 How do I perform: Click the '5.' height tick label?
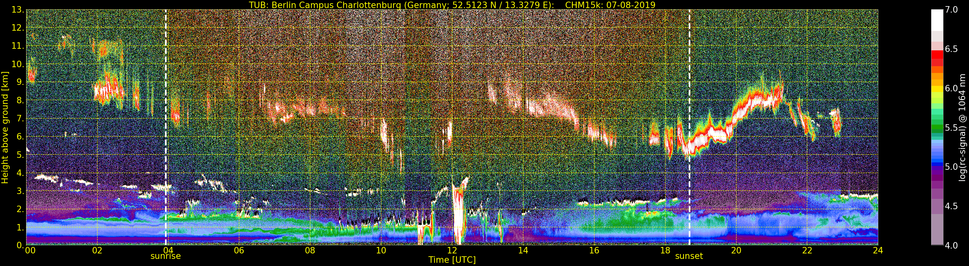20,155
